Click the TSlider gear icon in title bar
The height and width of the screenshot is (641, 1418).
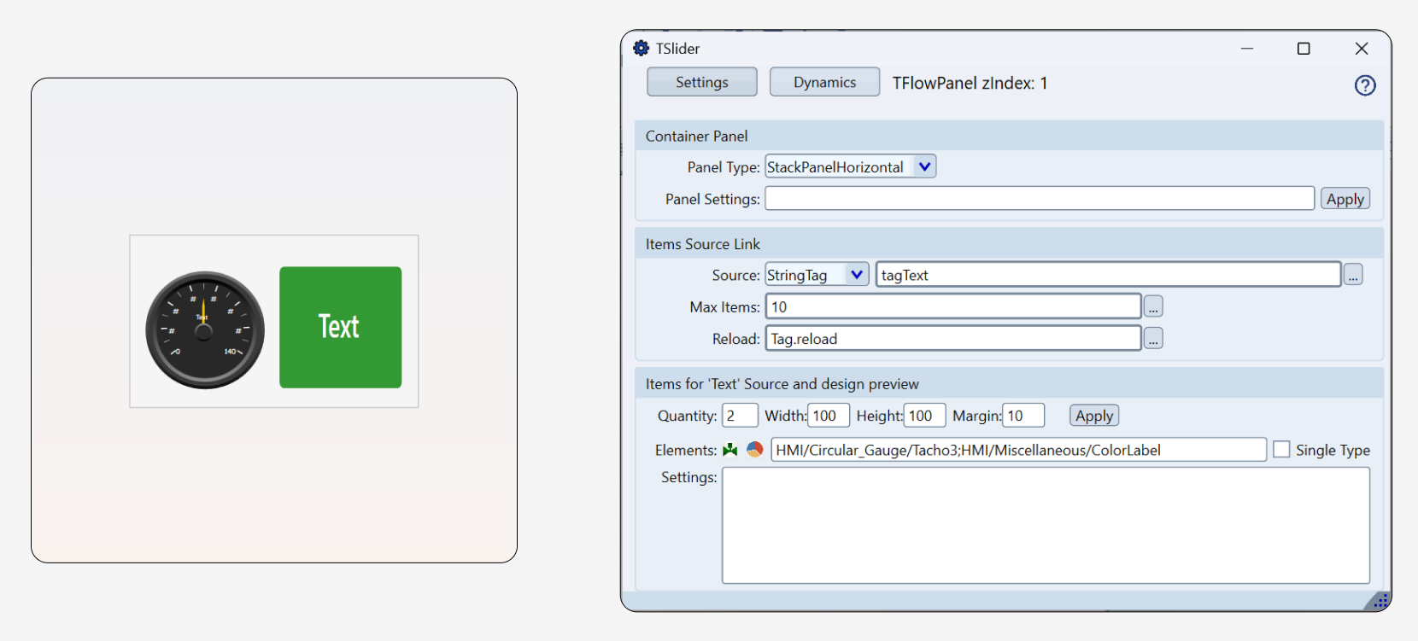[x=641, y=49]
